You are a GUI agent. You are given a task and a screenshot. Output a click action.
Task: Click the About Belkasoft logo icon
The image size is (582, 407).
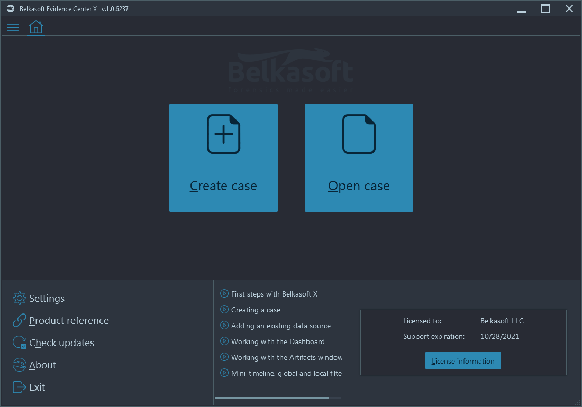[x=19, y=365]
